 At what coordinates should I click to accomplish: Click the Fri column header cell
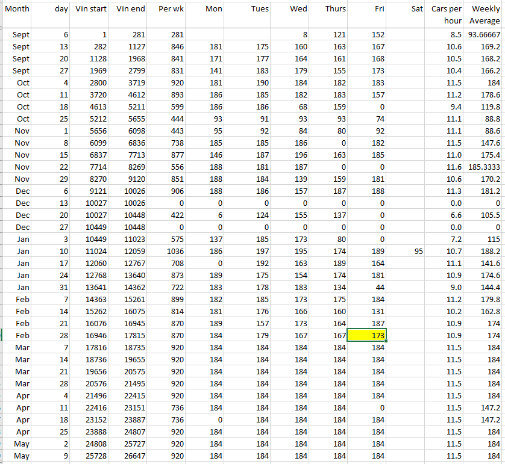tap(366, 10)
